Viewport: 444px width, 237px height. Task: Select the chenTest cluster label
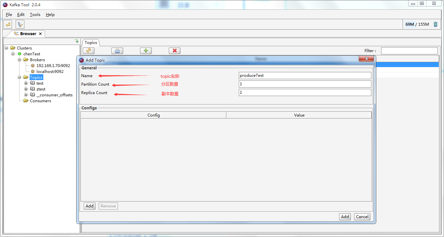point(32,54)
